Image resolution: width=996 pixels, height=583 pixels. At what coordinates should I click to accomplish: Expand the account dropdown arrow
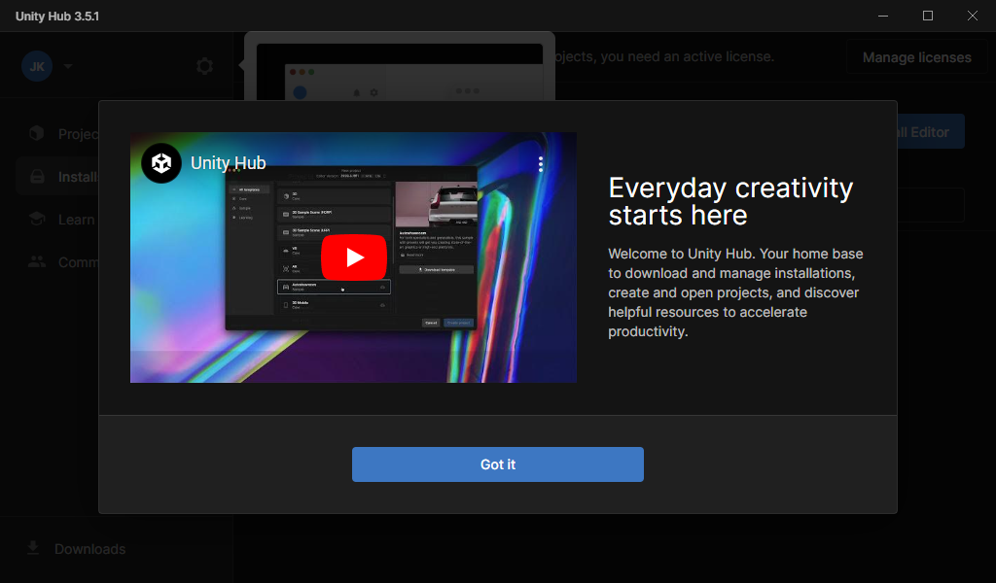pos(68,66)
